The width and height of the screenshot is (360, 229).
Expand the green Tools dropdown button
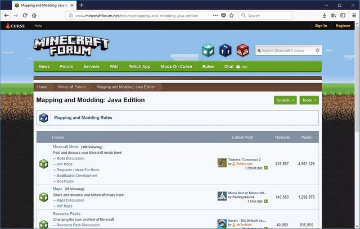point(309,100)
